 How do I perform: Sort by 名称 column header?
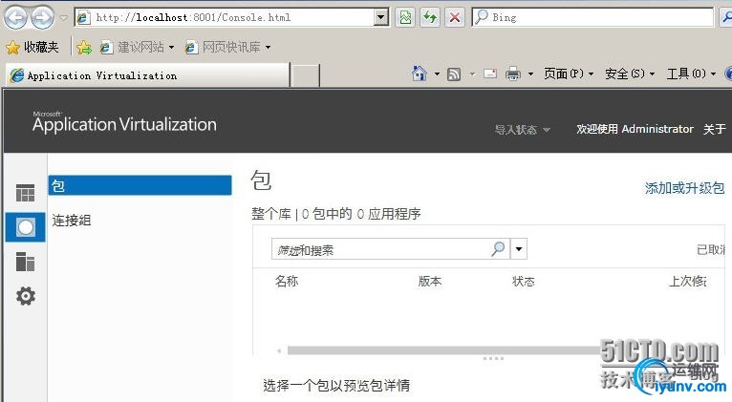pos(286,282)
